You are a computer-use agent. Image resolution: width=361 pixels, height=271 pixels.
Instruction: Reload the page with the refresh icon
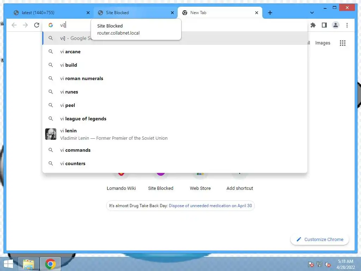pyautogui.click(x=37, y=25)
